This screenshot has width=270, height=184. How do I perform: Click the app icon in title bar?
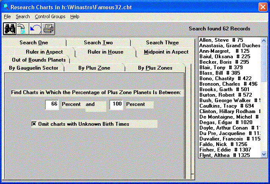click(5, 7)
